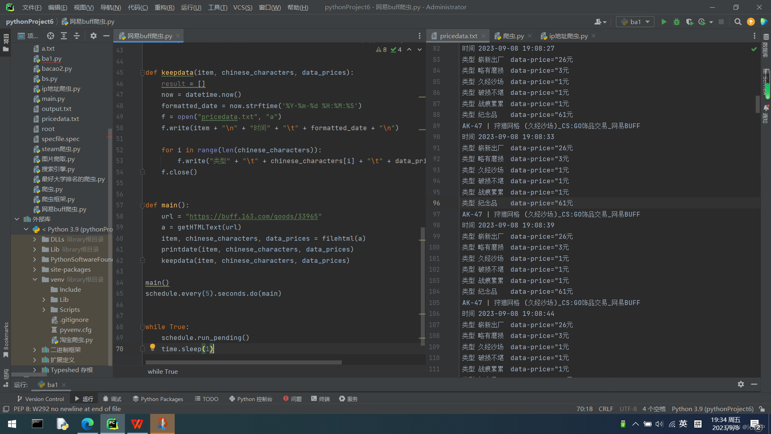Click the intention lightbulb at line 70
This screenshot has width=771, height=434.
153,347
